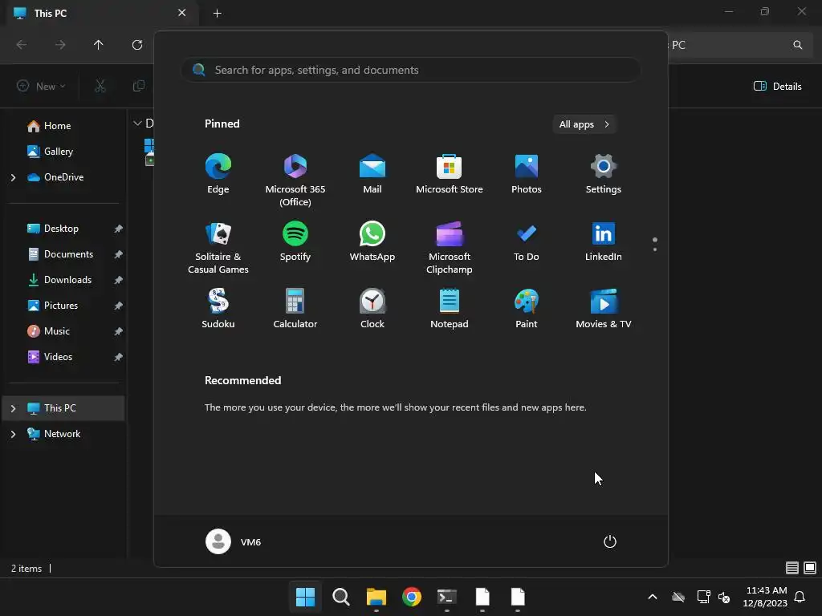This screenshot has height=616, width=822.
Task: Click the search icon in File Explorer
Action: point(797,45)
